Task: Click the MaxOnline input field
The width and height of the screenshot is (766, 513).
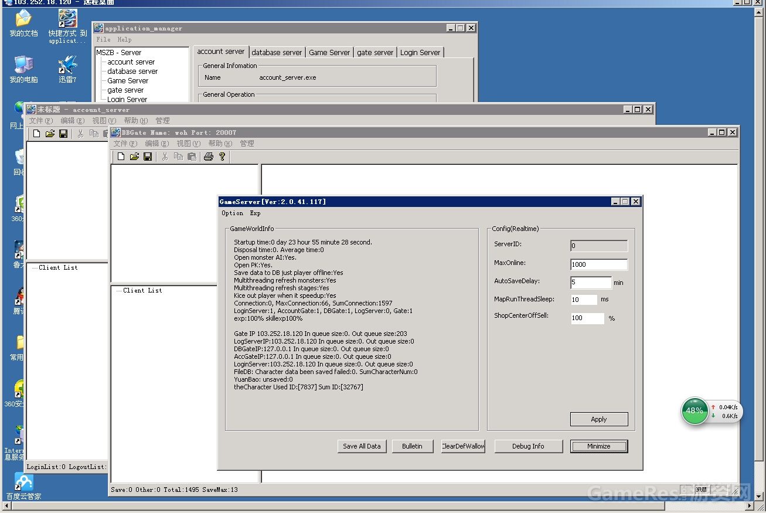Action: 599,264
